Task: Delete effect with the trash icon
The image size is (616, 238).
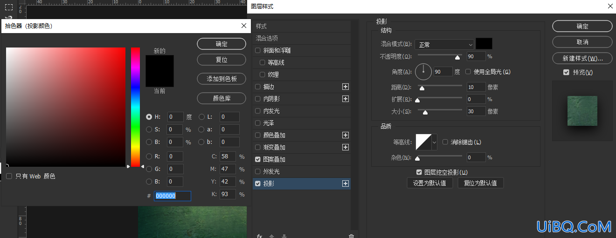Action: [351, 236]
